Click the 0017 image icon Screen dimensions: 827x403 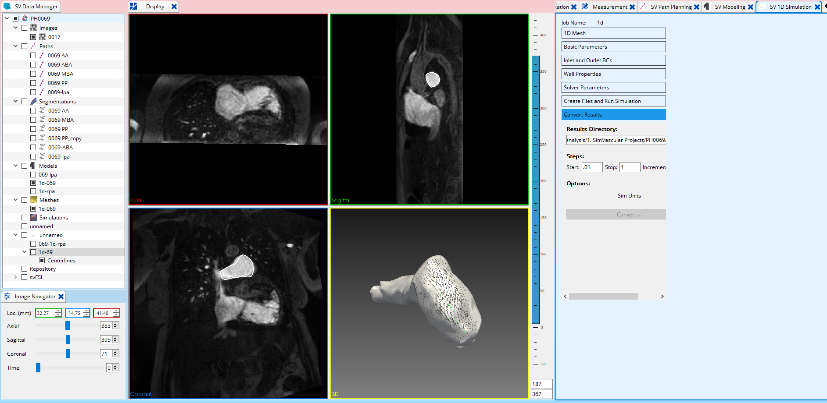tap(42, 37)
